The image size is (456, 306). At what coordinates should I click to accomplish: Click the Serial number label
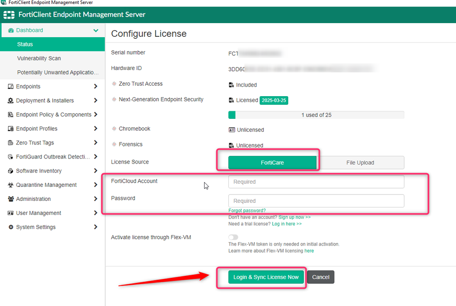(x=128, y=52)
